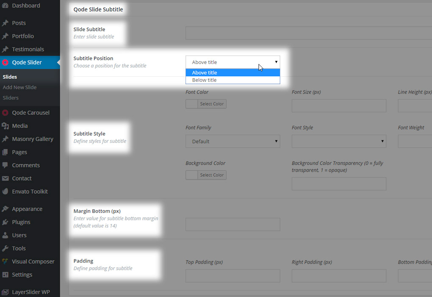Click the Pages icon in the sidebar

tap(5, 152)
